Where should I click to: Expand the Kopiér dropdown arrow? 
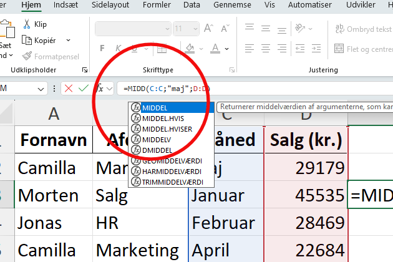(x=69, y=41)
